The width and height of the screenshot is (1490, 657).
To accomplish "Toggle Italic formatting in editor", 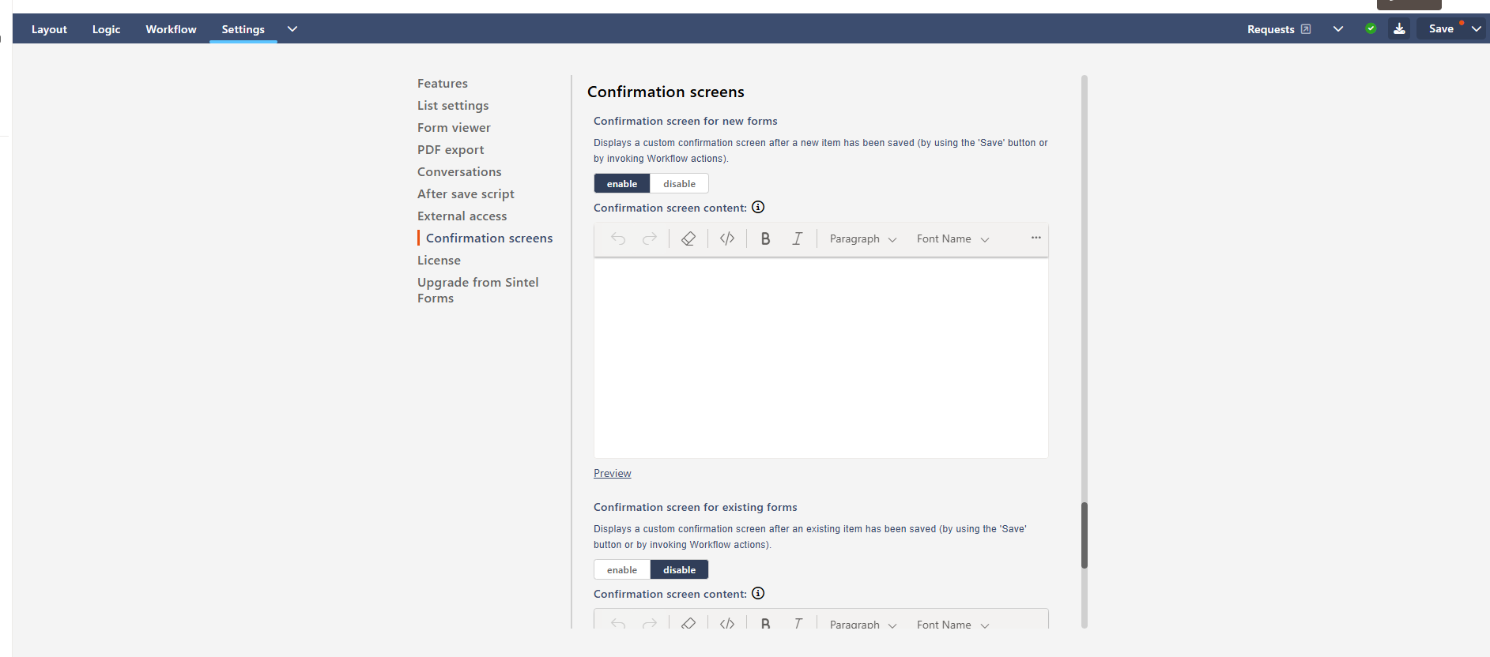I will pos(798,238).
